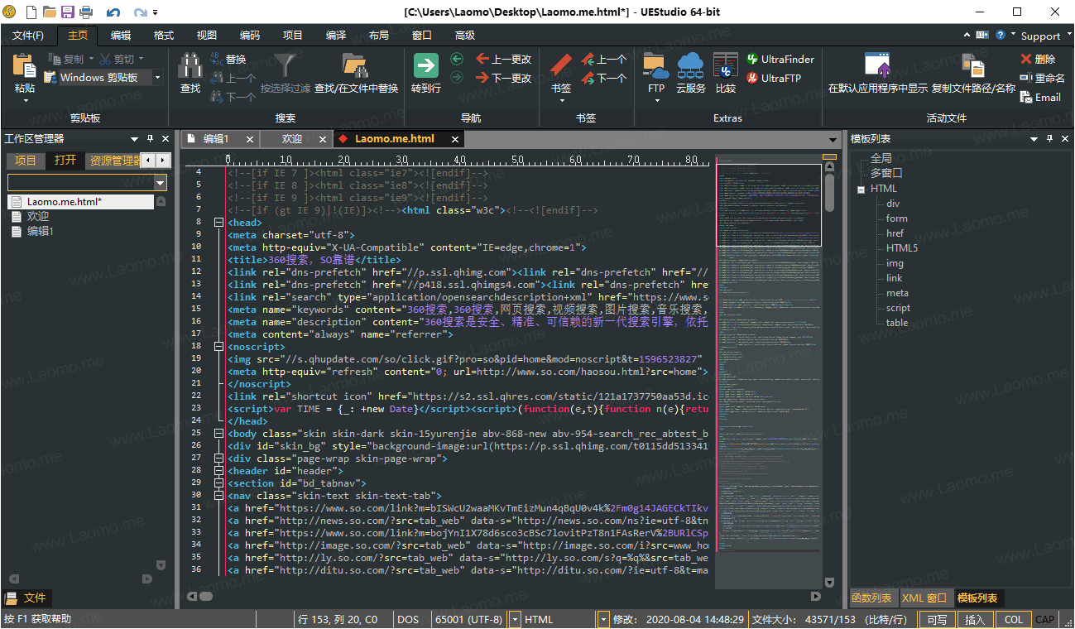This screenshot has width=1075, height=629.
Task: Jump to 下一更改 (next change)
Action: 504,78
